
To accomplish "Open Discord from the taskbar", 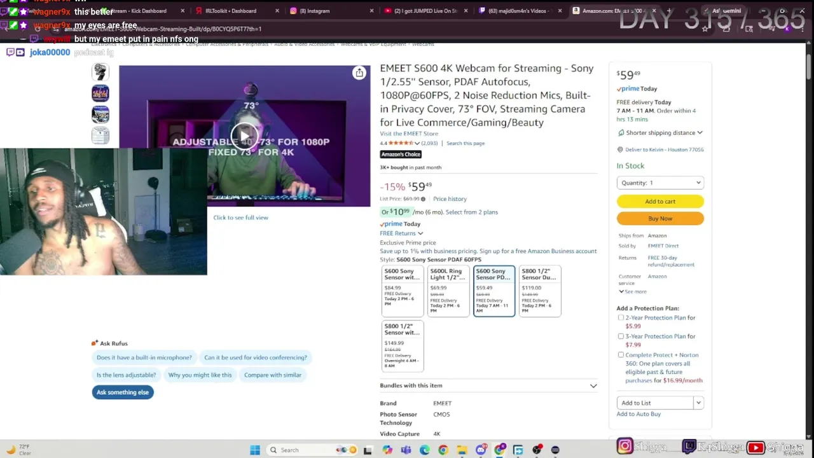I will [481, 450].
